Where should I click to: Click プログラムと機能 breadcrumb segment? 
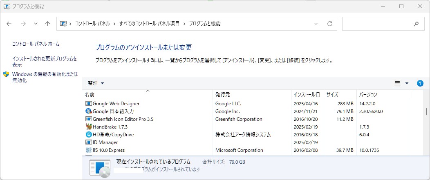205,24
